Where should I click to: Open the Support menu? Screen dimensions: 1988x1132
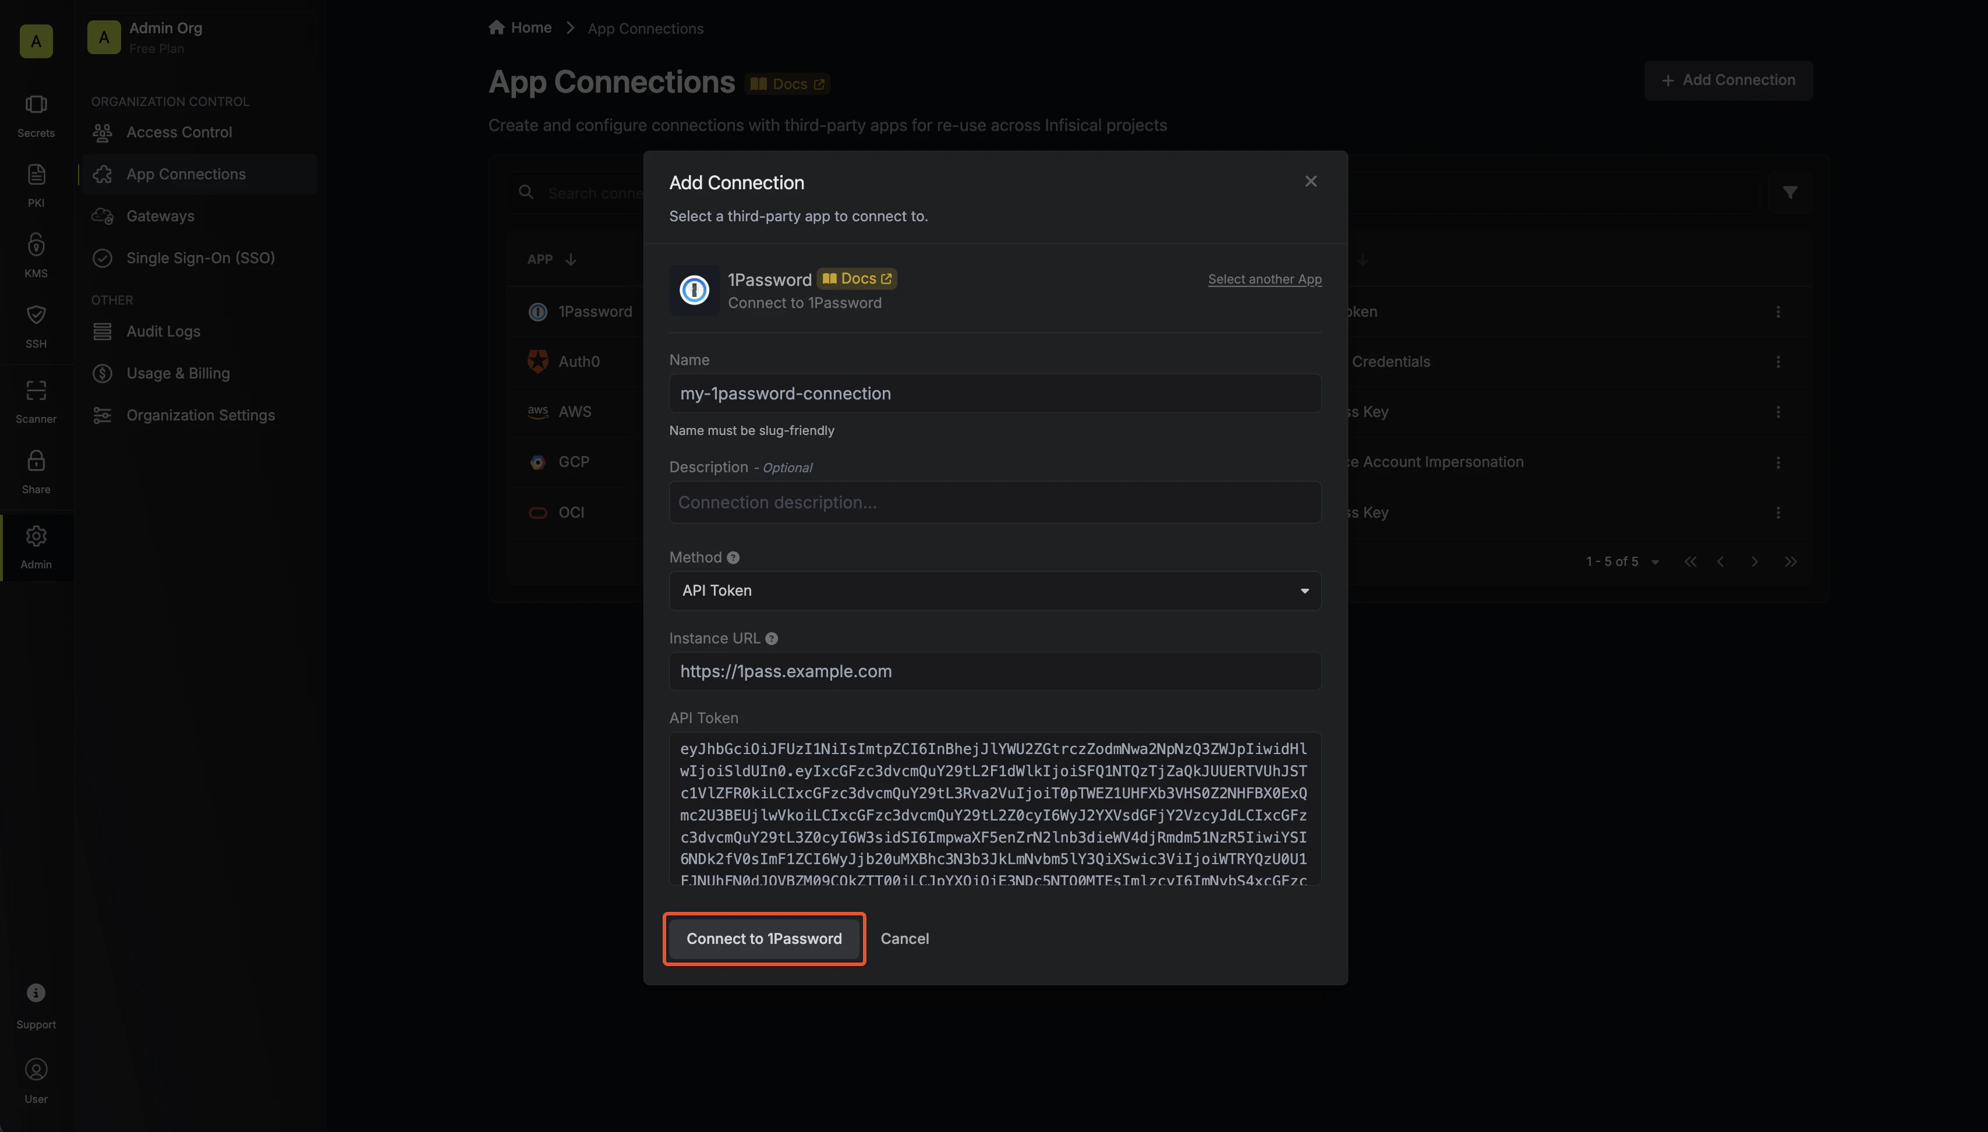36,1007
